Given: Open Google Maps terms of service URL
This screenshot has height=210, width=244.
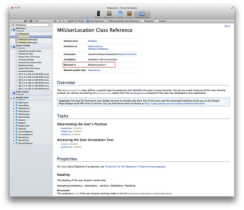Looking at the screenshot, I should click(174, 103).
